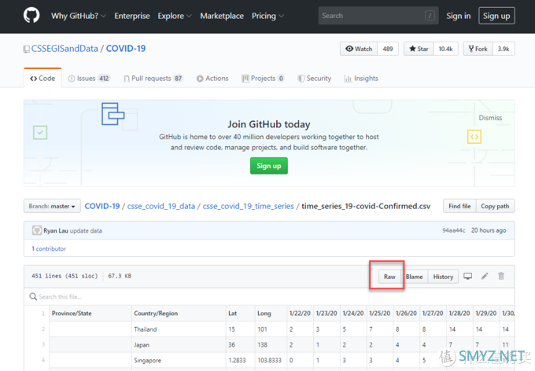This screenshot has height=371, width=535.
Task: View the 489 watchers count
Action: pos(388,49)
